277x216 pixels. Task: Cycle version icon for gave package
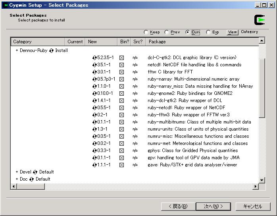click(94, 165)
